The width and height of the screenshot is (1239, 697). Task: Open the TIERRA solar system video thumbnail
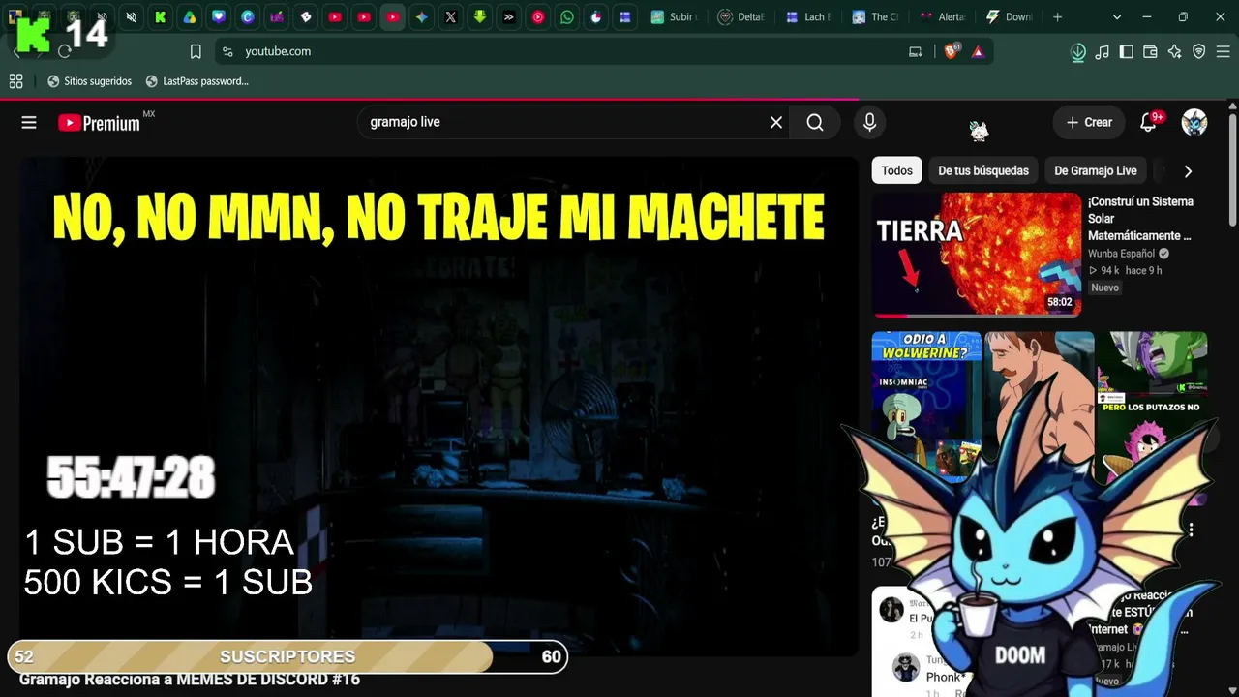977,255
